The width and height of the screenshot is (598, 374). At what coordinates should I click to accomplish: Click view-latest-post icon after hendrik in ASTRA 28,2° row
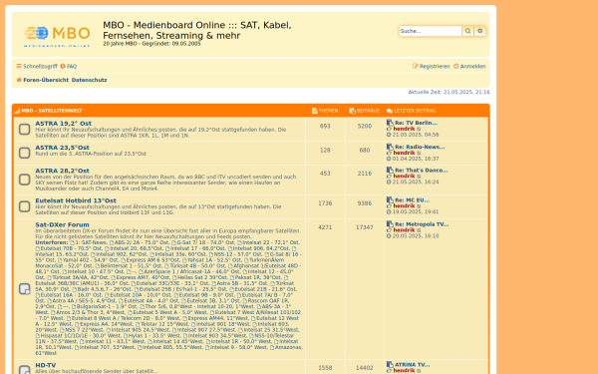click(420, 177)
